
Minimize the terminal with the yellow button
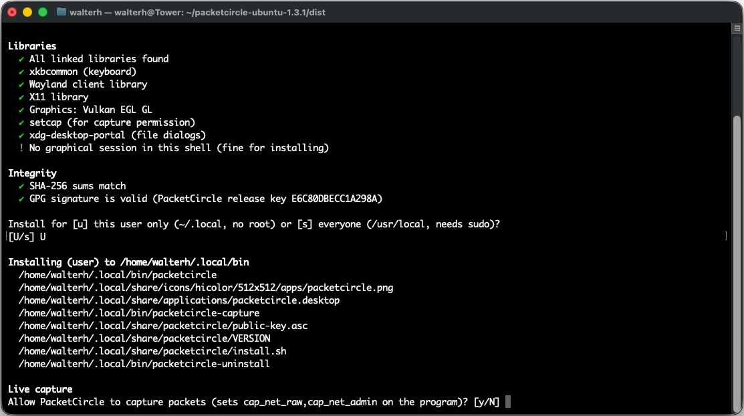27,12
